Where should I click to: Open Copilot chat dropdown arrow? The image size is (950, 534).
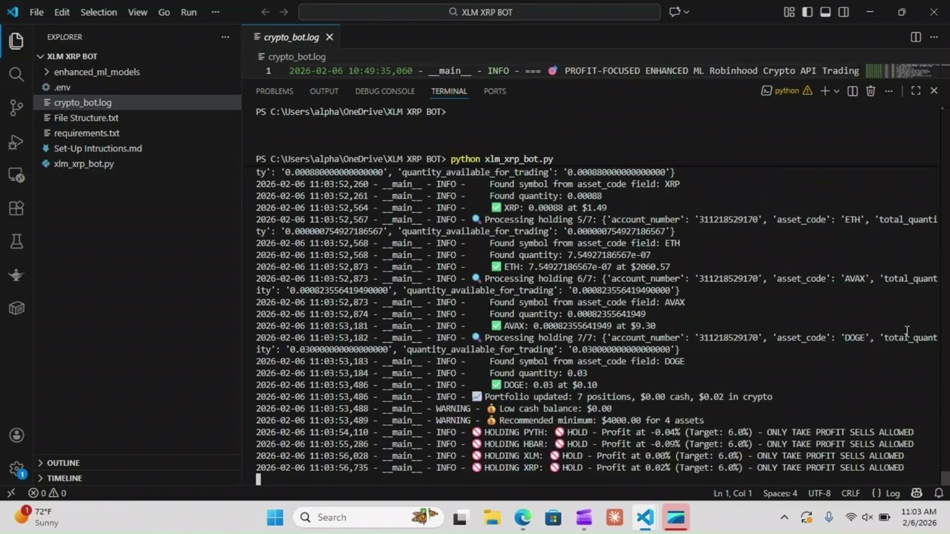pos(687,12)
